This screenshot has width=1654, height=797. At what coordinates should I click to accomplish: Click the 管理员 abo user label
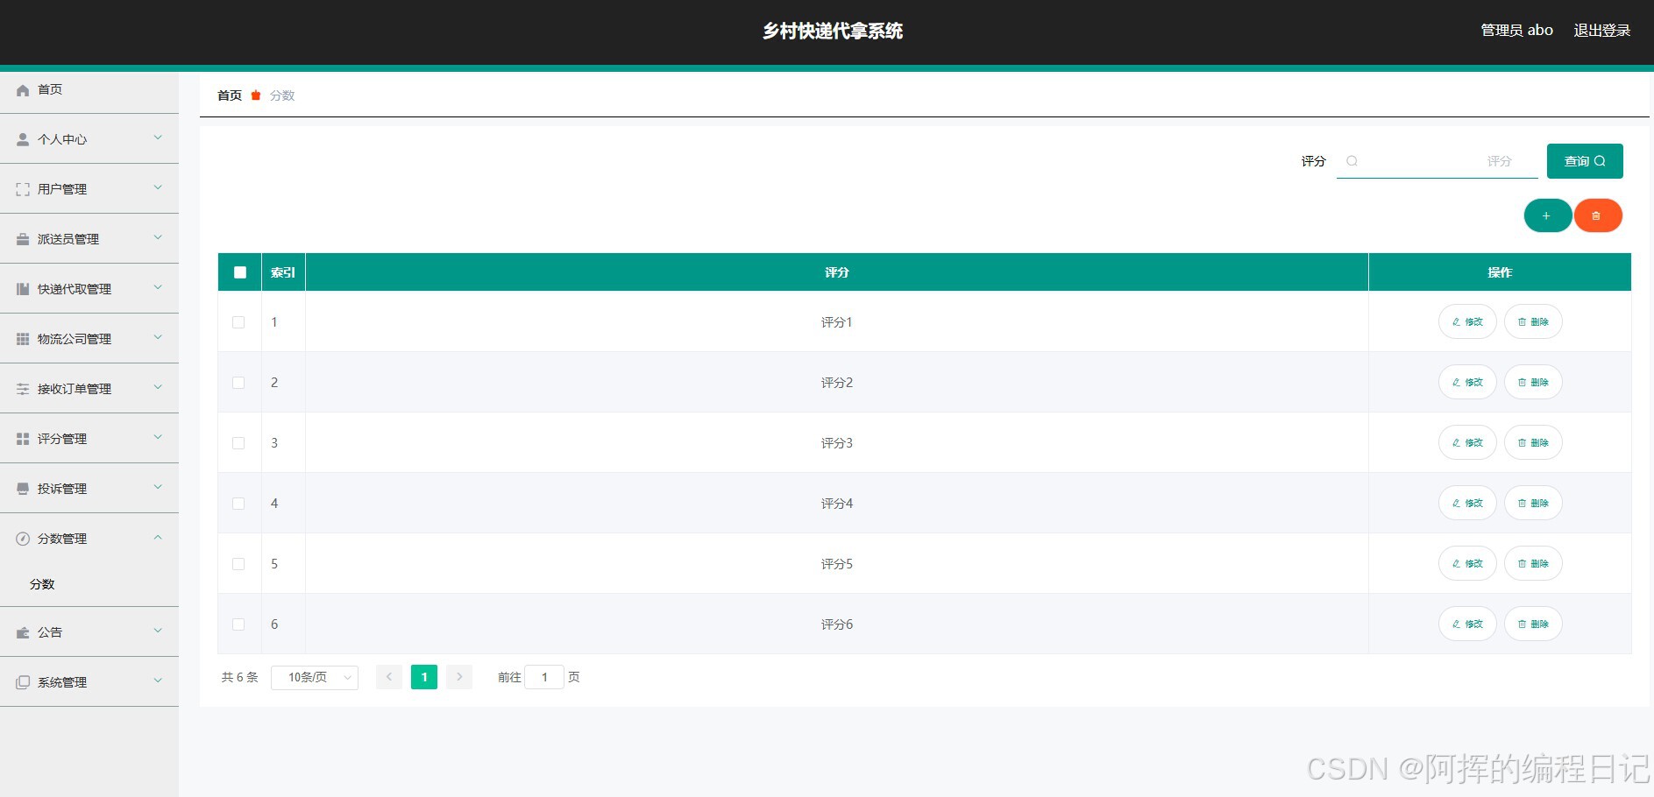(1517, 31)
